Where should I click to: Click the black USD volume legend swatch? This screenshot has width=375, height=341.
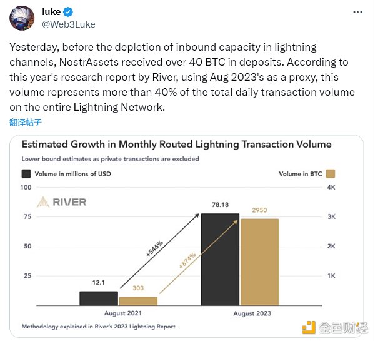coord(26,174)
